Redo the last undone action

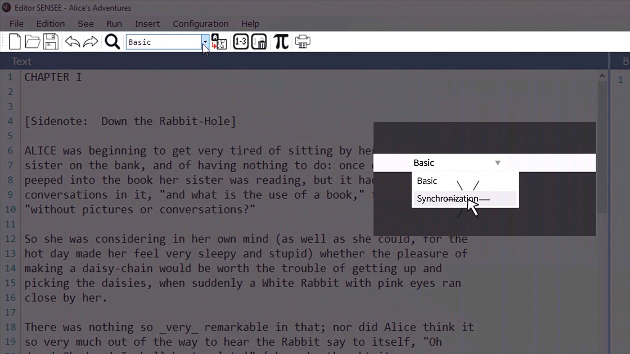coord(91,42)
